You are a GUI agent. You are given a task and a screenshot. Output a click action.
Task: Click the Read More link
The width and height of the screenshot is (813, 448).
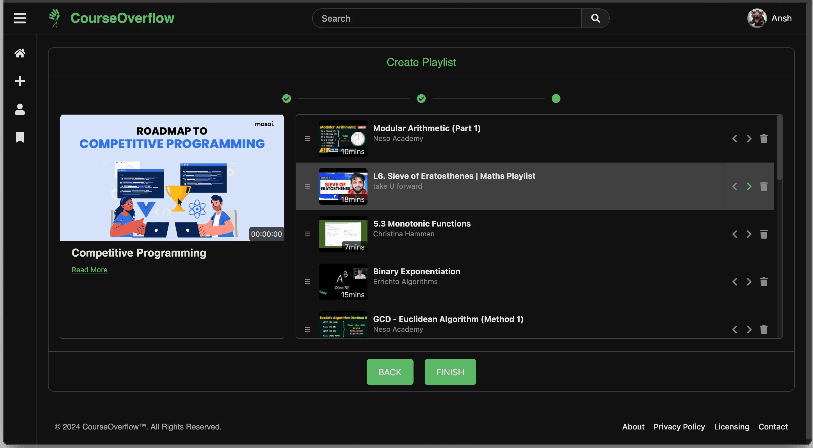coord(89,270)
